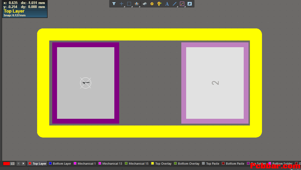Click the Bottom Solder magenta swatch
This screenshot has width=301, height=170.
click(270, 164)
